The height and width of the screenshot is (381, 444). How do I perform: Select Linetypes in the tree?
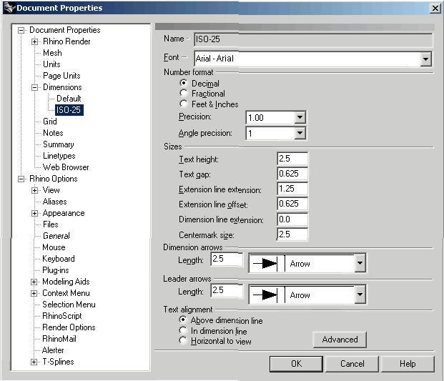(x=59, y=156)
